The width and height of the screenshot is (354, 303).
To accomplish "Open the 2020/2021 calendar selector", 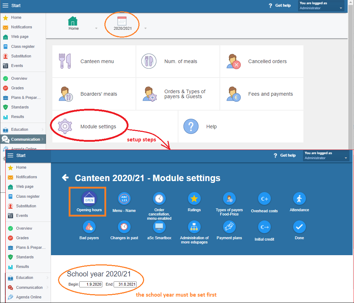I will coord(122,23).
